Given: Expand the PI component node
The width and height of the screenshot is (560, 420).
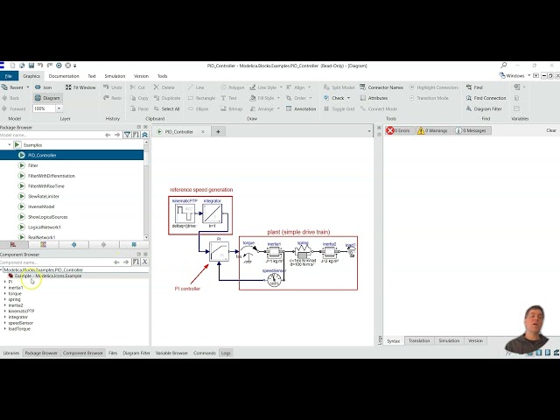Looking at the screenshot, I should click(4, 282).
